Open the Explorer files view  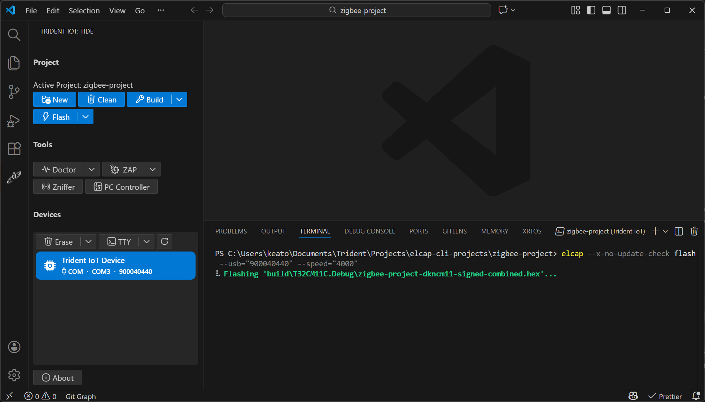click(x=14, y=63)
